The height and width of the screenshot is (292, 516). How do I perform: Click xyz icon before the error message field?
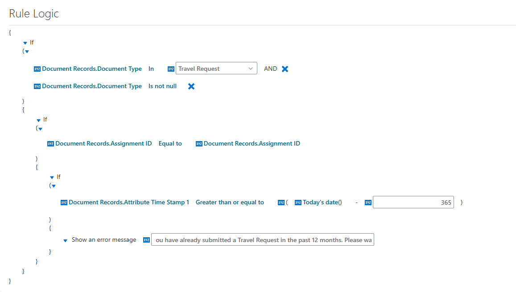pyautogui.click(x=146, y=240)
